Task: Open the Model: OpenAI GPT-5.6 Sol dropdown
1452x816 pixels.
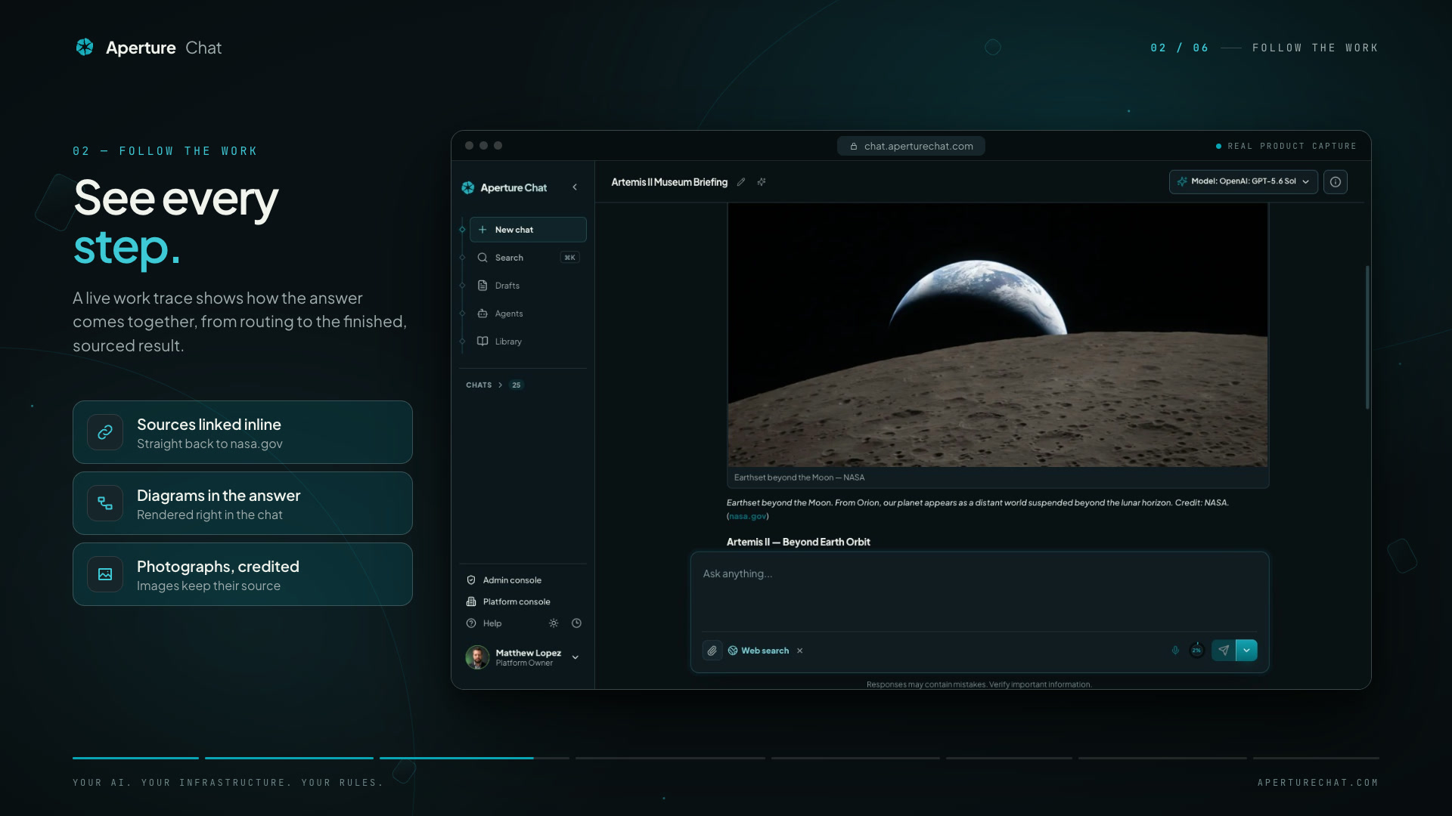Action: click(x=1243, y=181)
